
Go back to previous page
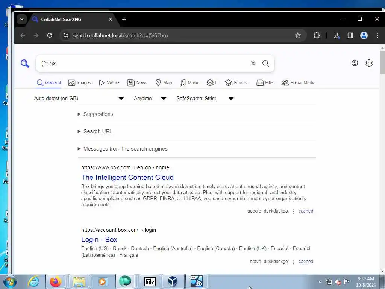(23, 35)
